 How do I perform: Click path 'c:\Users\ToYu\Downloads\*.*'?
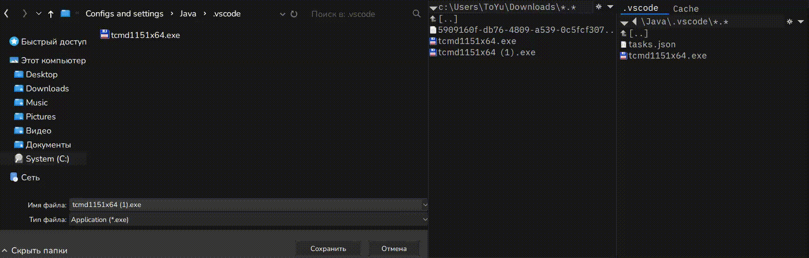tap(507, 7)
